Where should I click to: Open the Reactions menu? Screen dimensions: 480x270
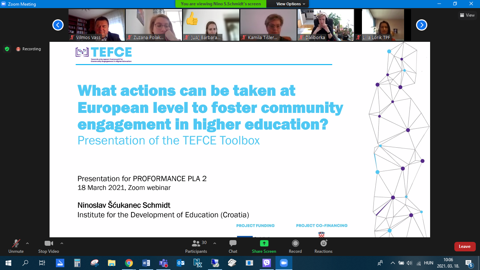(323, 246)
